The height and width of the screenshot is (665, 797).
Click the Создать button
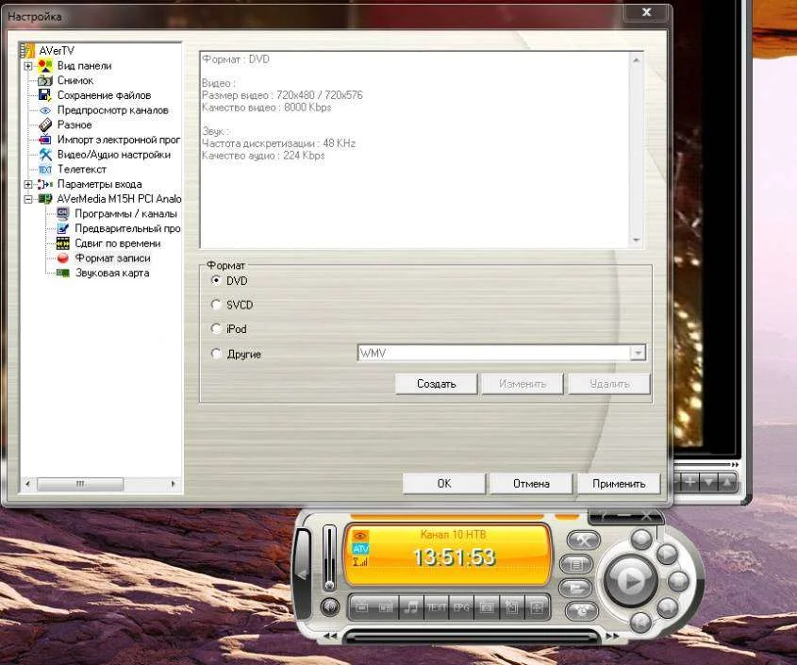[x=436, y=384]
